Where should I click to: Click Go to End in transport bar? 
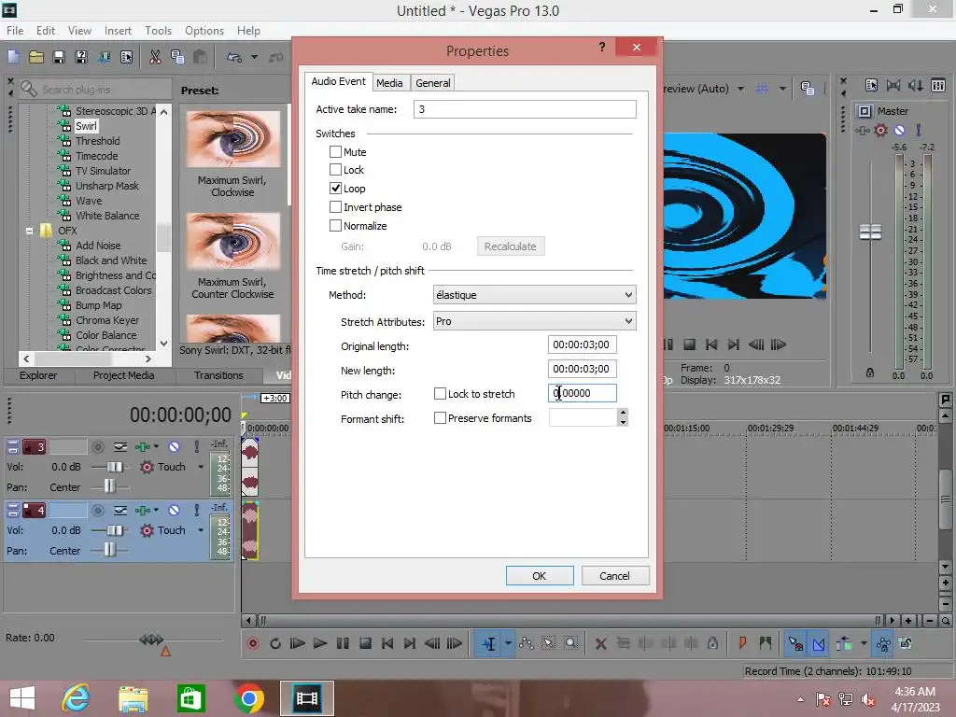tap(410, 643)
